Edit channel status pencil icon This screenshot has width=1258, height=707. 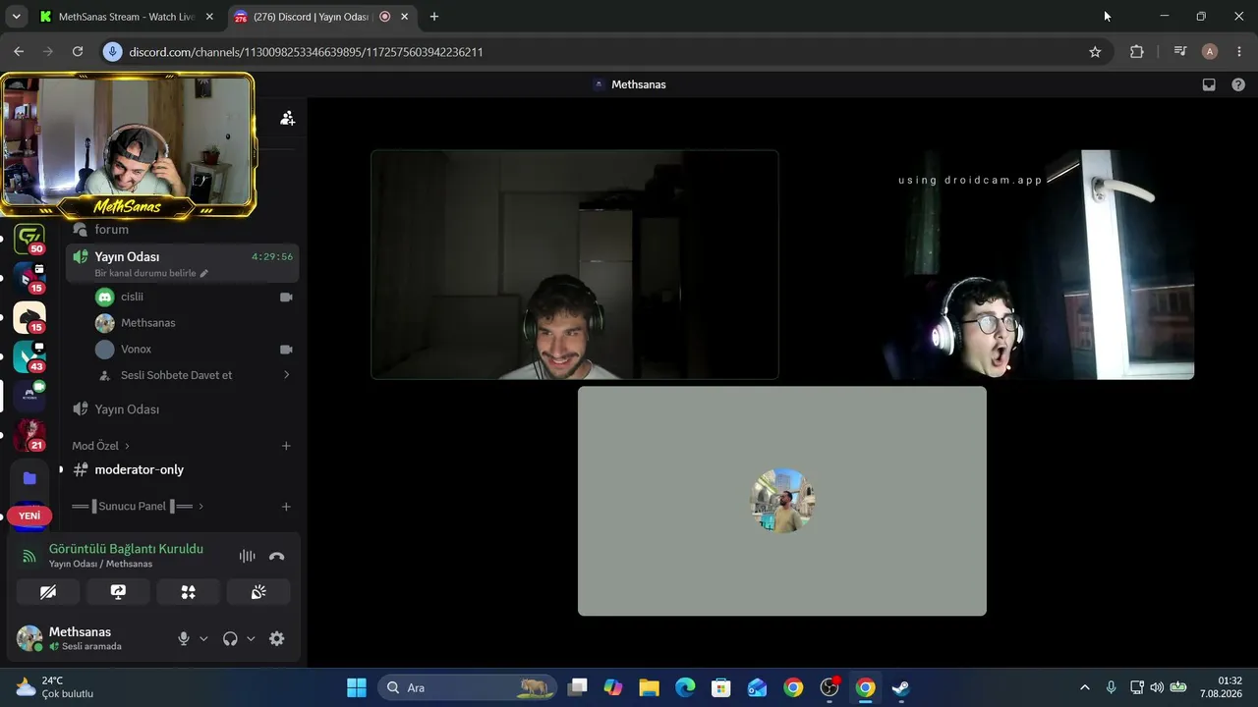(x=204, y=273)
